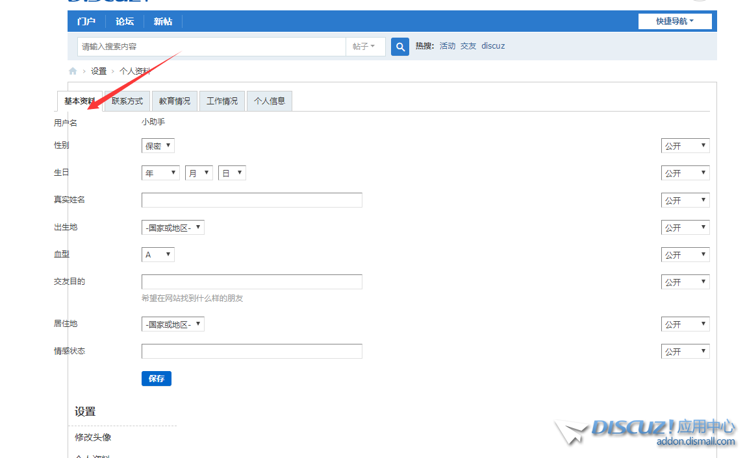This screenshot has height=458, width=747.
Task: Click the 修改头像 sidebar link
Action: (93, 437)
